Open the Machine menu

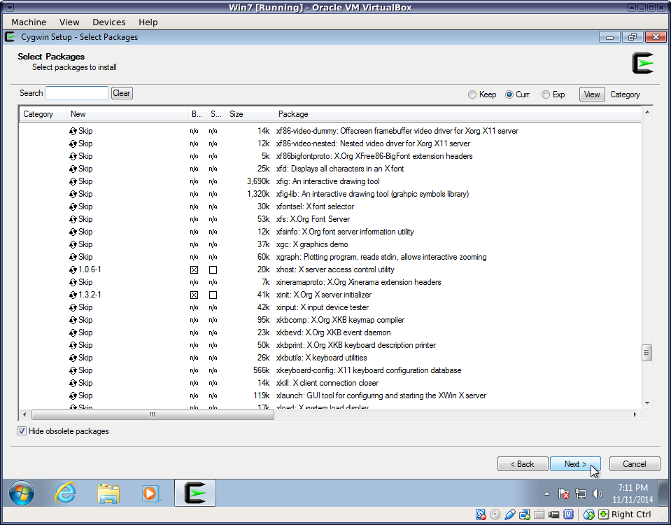tap(29, 22)
